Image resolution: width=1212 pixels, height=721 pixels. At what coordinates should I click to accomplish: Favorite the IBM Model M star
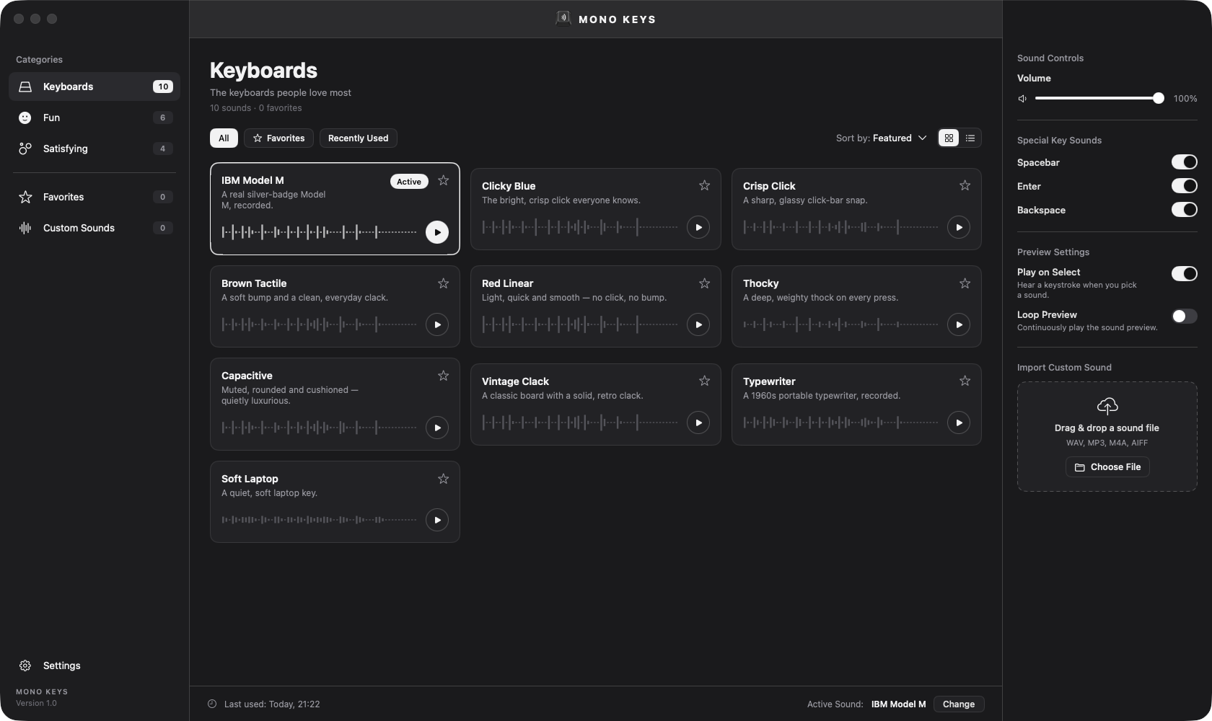pyautogui.click(x=444, y=180)
